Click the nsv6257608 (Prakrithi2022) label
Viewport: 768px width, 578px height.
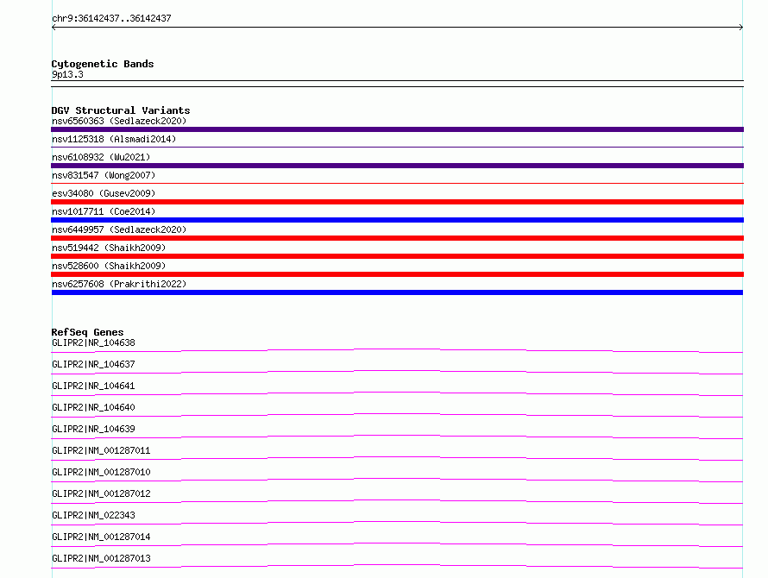coord(119,284)
